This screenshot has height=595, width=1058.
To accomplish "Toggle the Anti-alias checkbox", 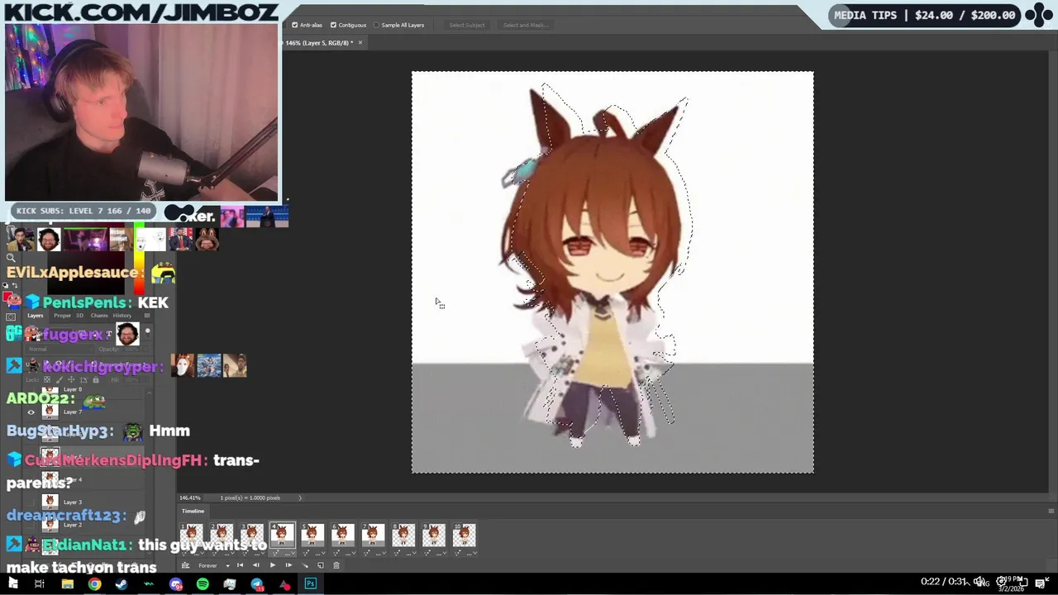I will pos(295,25).
